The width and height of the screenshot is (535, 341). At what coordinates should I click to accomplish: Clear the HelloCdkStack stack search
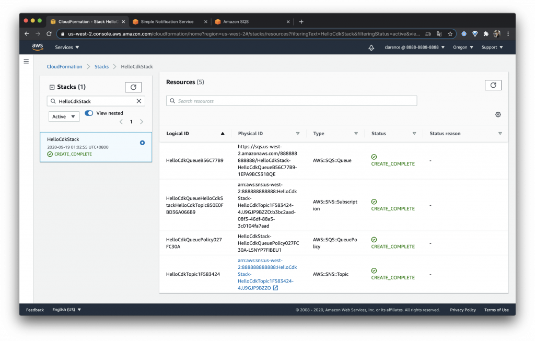[x=139, y=101]
